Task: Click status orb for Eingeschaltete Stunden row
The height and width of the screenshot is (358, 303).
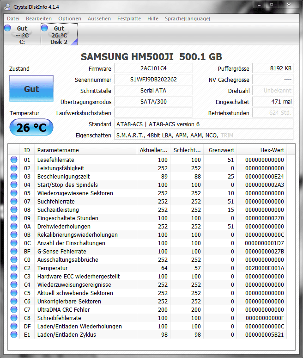Action: (14, 218)
